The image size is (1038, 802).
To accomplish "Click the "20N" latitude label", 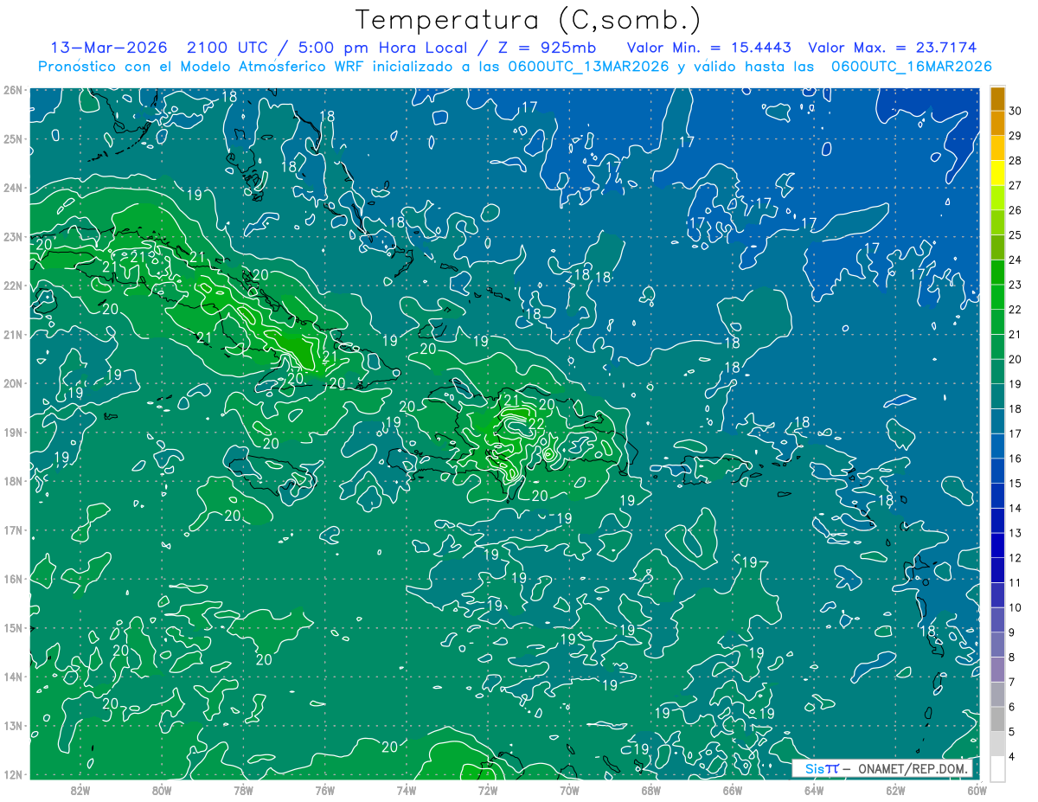I will pyautogui.click(x=12, y=383).
